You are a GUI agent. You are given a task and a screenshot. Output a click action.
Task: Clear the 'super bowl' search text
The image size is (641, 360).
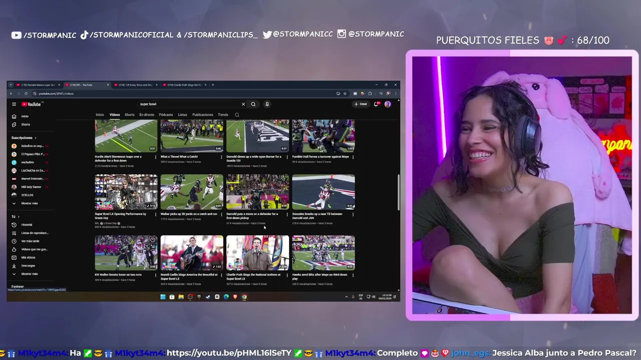tap(243, 104)
